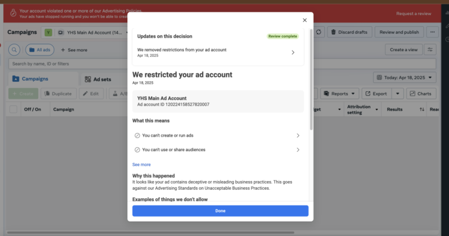Screen dimensions: 449x236
Task: Close the restriction dialog with X
Action: tap(304, 20)
